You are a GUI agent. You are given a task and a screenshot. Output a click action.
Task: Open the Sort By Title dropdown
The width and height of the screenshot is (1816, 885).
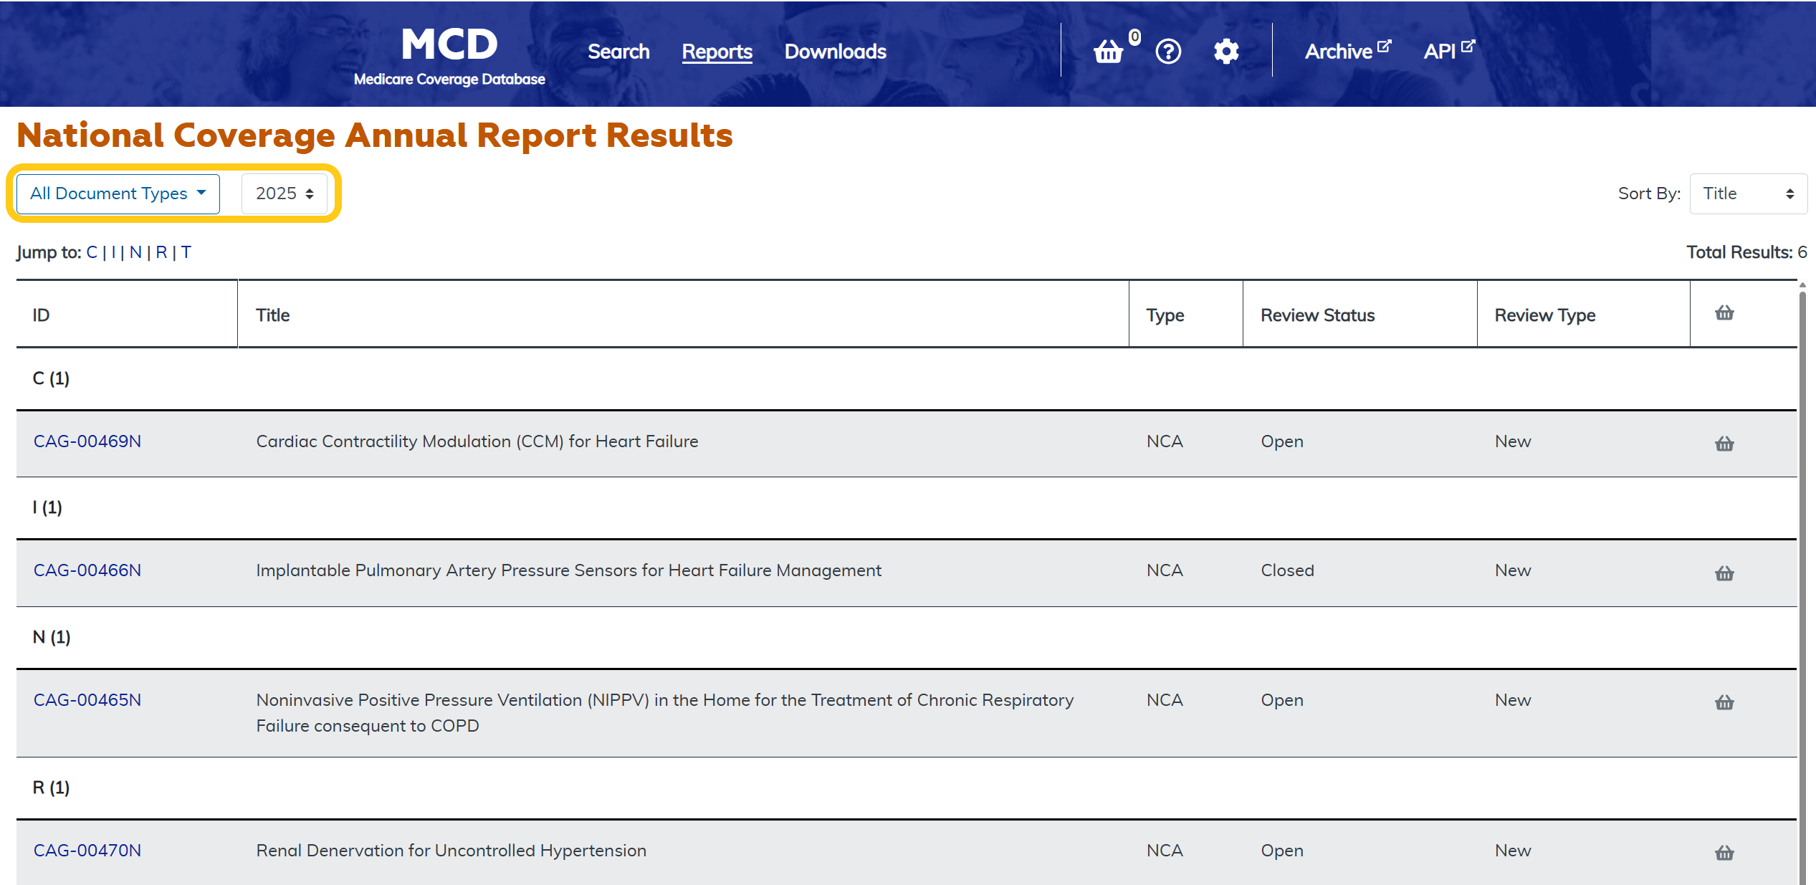click(x=1747, y=193)
